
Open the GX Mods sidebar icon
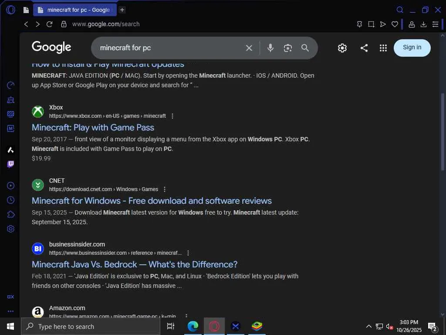click(10, 129)
